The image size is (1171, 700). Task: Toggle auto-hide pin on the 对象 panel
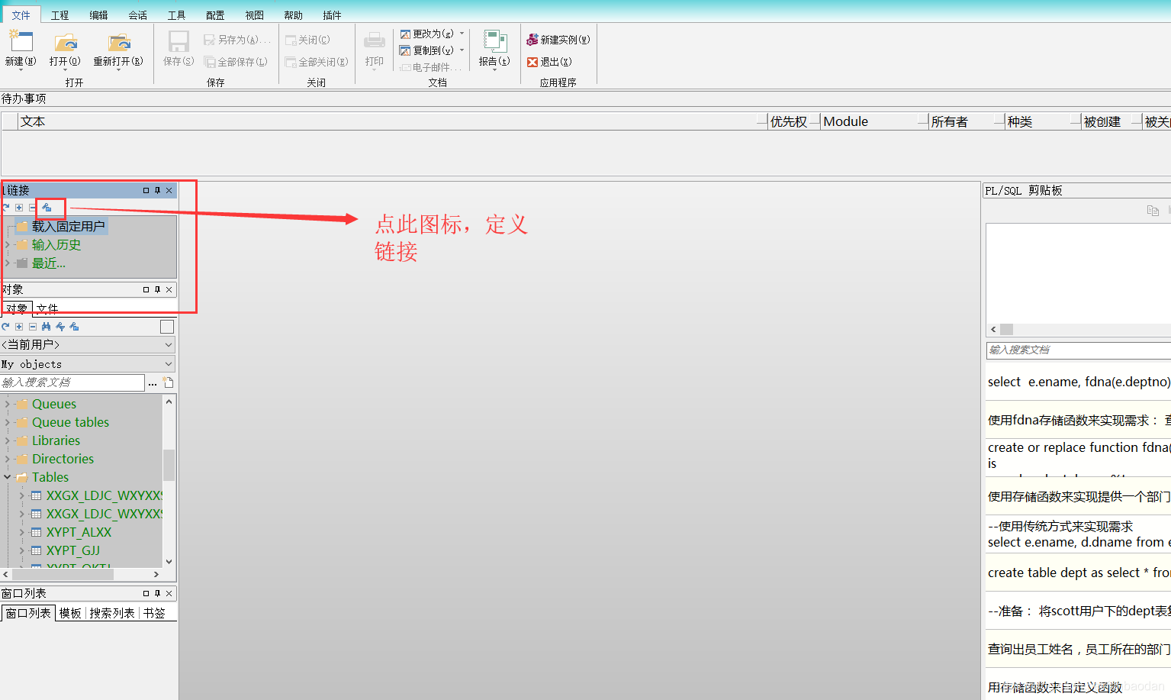[x=158, y=289]
